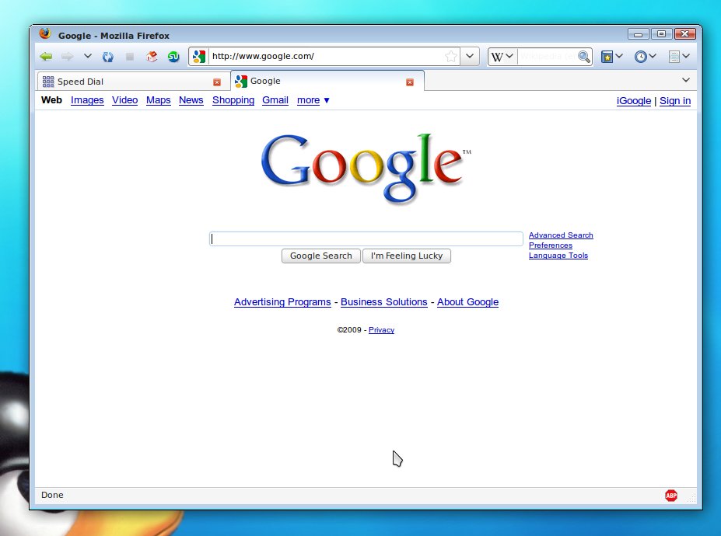Expand the bookmarks menu arrow
The image size is (721, 536).
coord(619,56)
